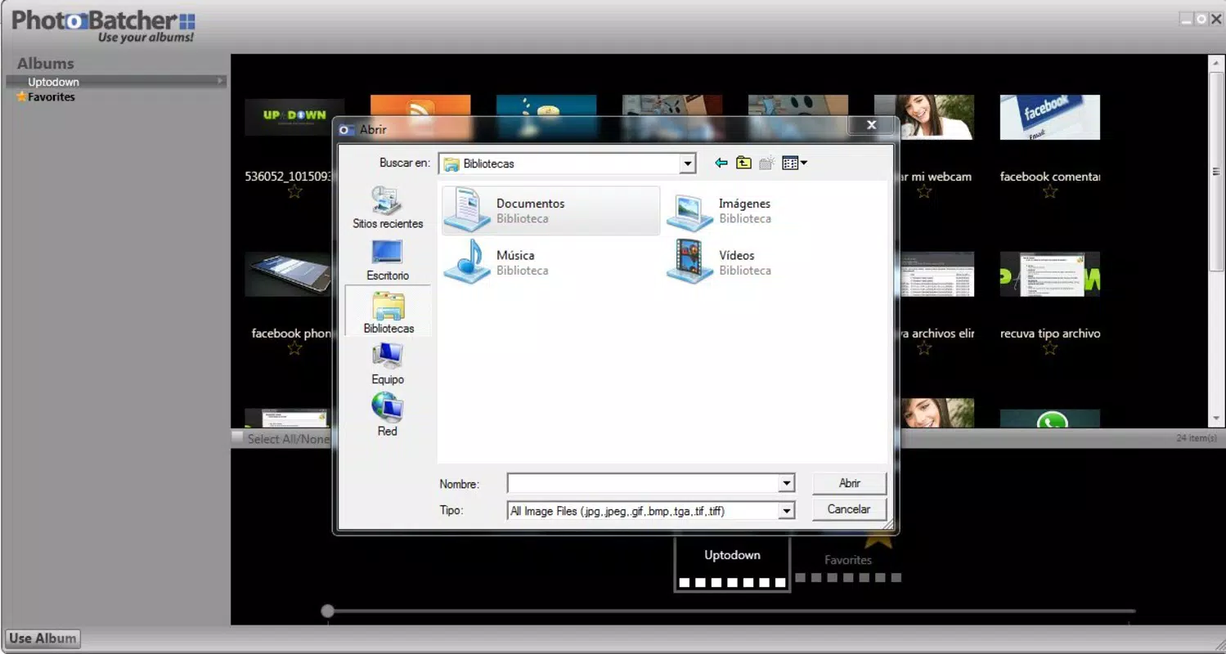
Task: Create new folder icon in dialog
Action: tap(766, 163)
